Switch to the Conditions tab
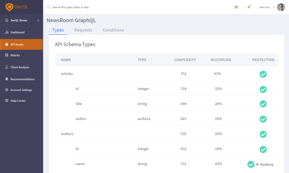289x173 pixels. [x=113, y=30]
